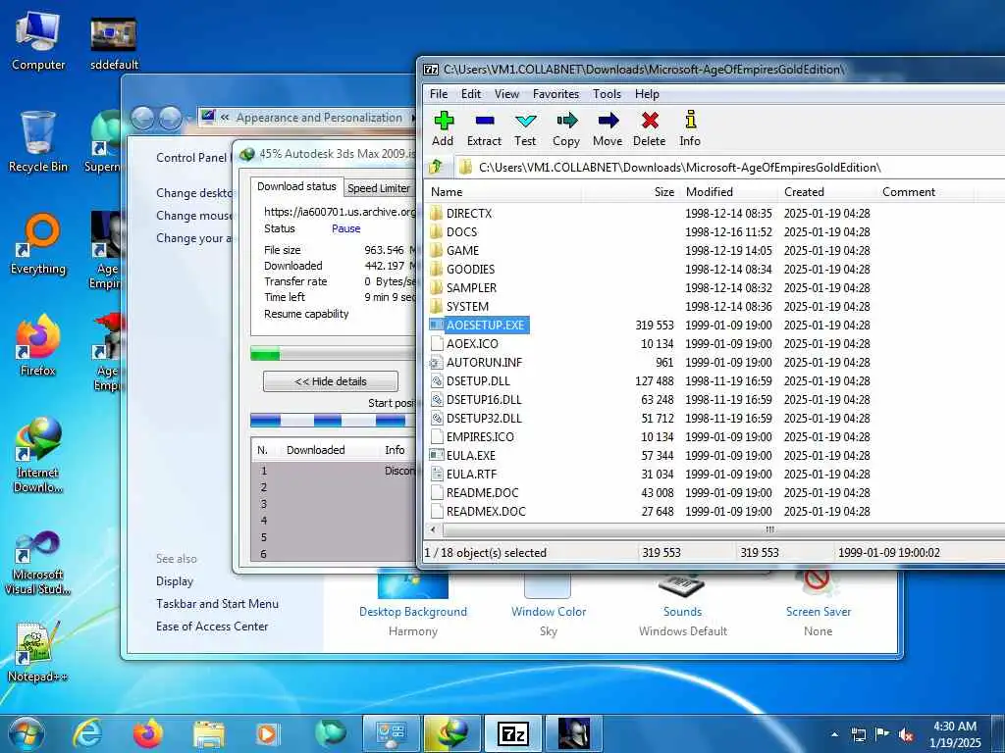Open the Favorites menu in 7-Zip
This screenshot has height=753, width=1005.
pos(555,94)
